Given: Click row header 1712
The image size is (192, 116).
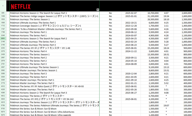Looking at the screenshot, I should (x=3, y=26).
